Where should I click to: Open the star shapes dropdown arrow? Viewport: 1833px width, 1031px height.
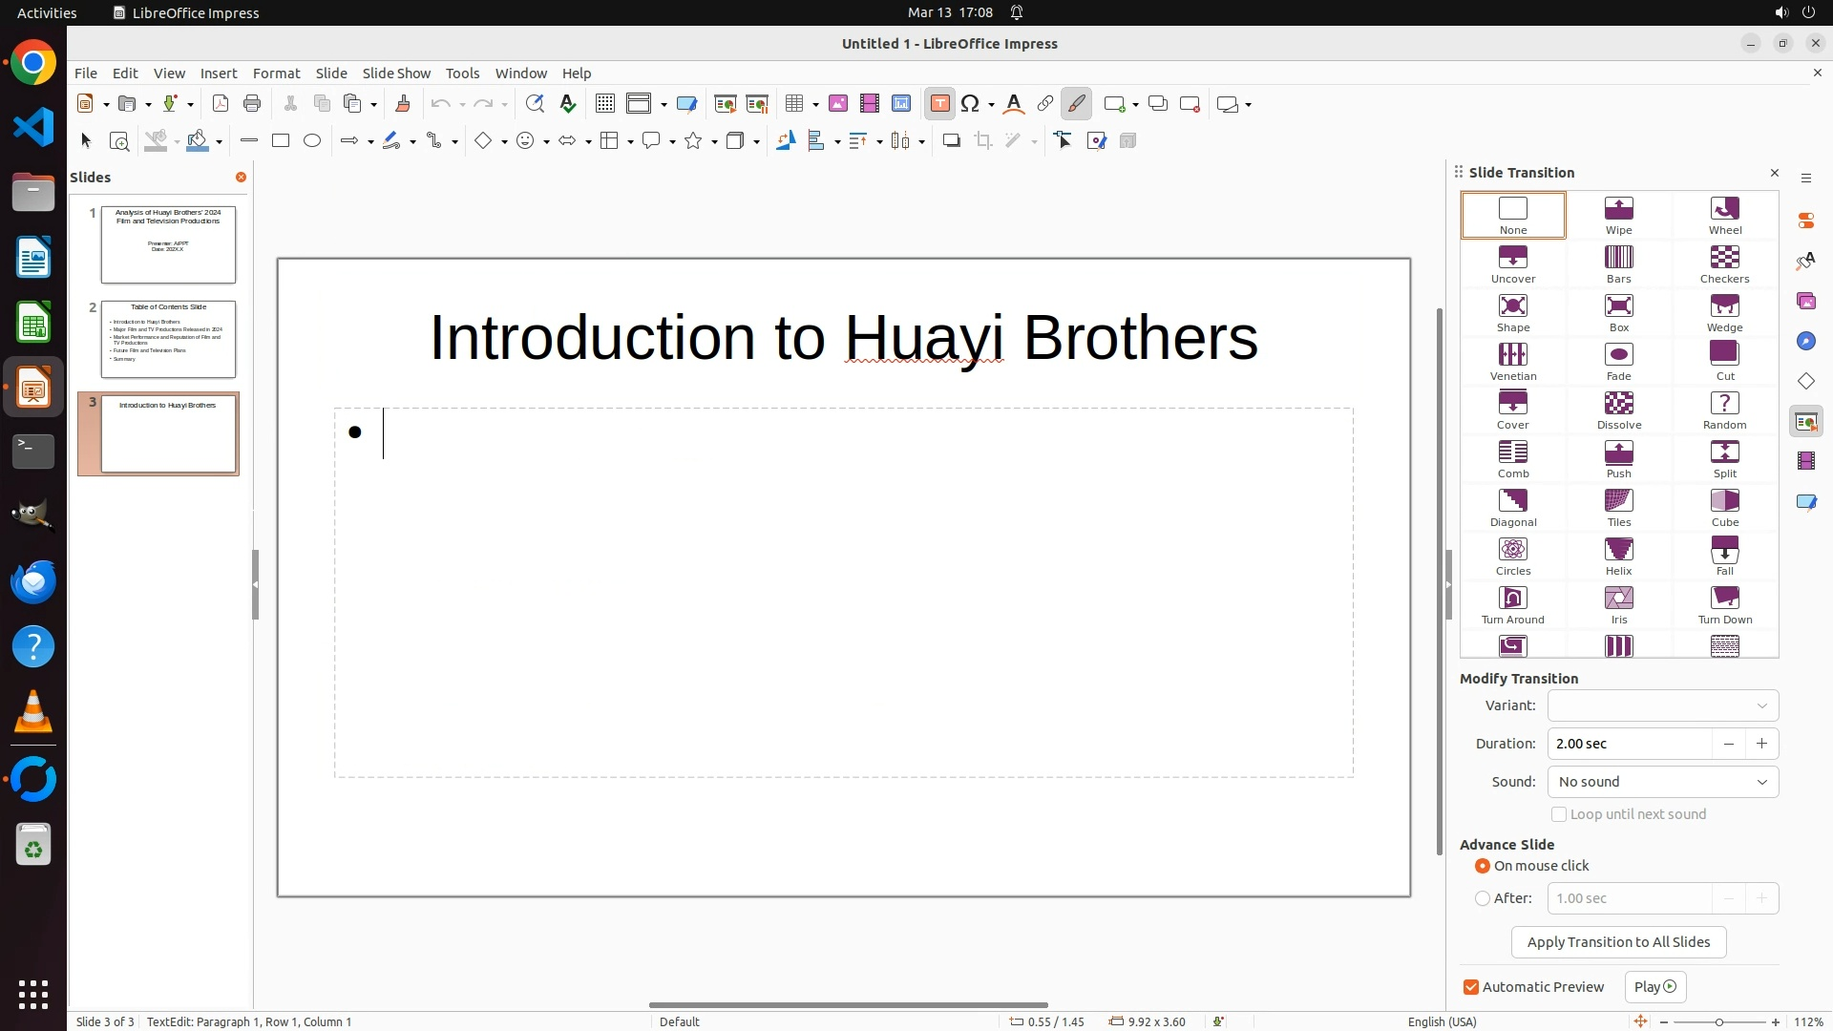[x=714, y=142]
